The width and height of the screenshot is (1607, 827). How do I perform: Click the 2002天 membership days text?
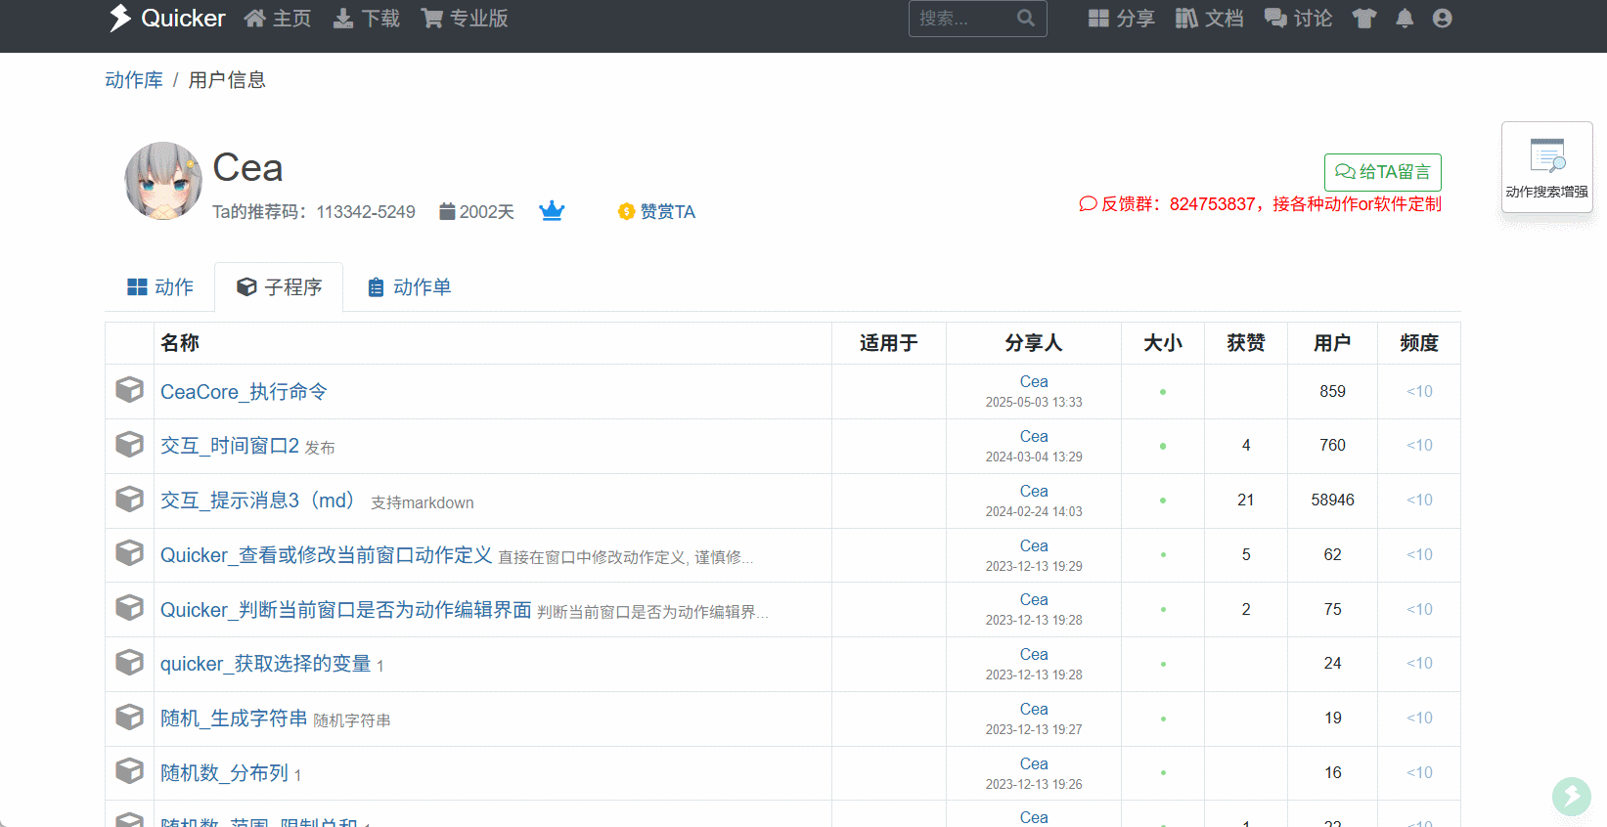pos(487,212)
